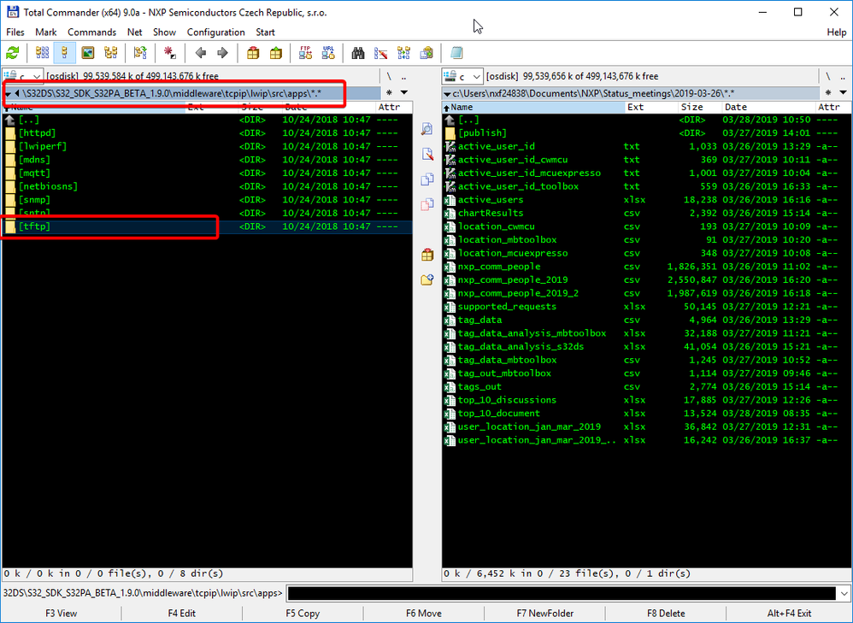Open the Help menu
This screenshot has height=623, width=853.
(x=837, y=32)
